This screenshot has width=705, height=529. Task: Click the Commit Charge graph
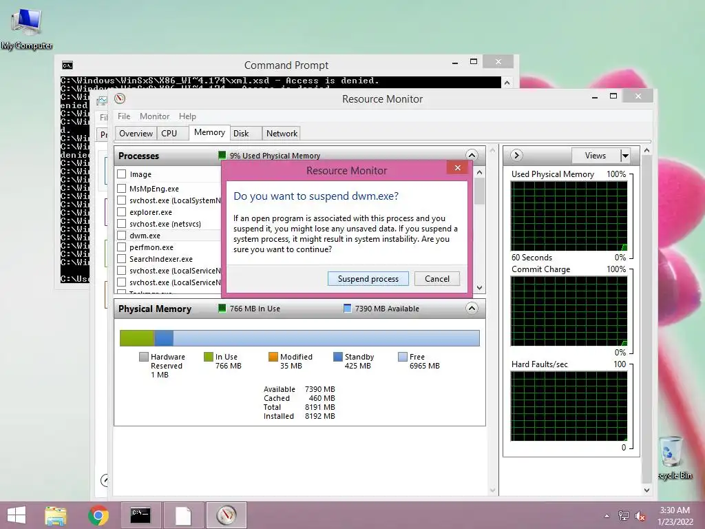[x=569, y=311]
